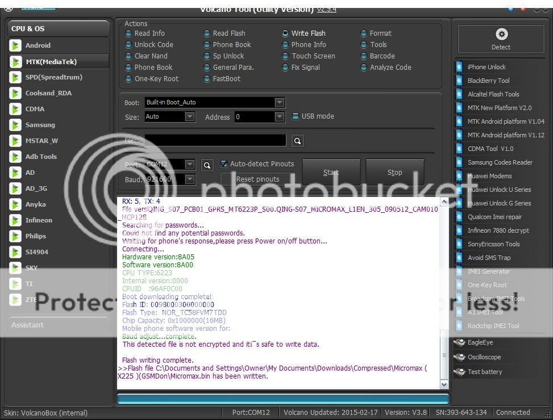This screenshot has height=420, width=553.
Task: Select the Clear Nand action
Action: click(x=147, y=56)
